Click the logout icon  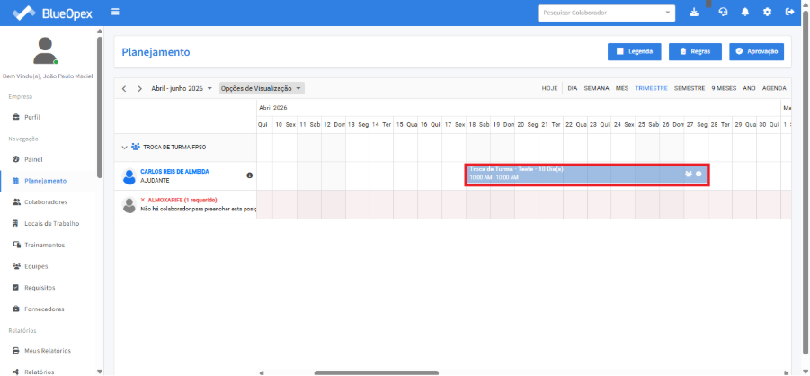[789, 13]
